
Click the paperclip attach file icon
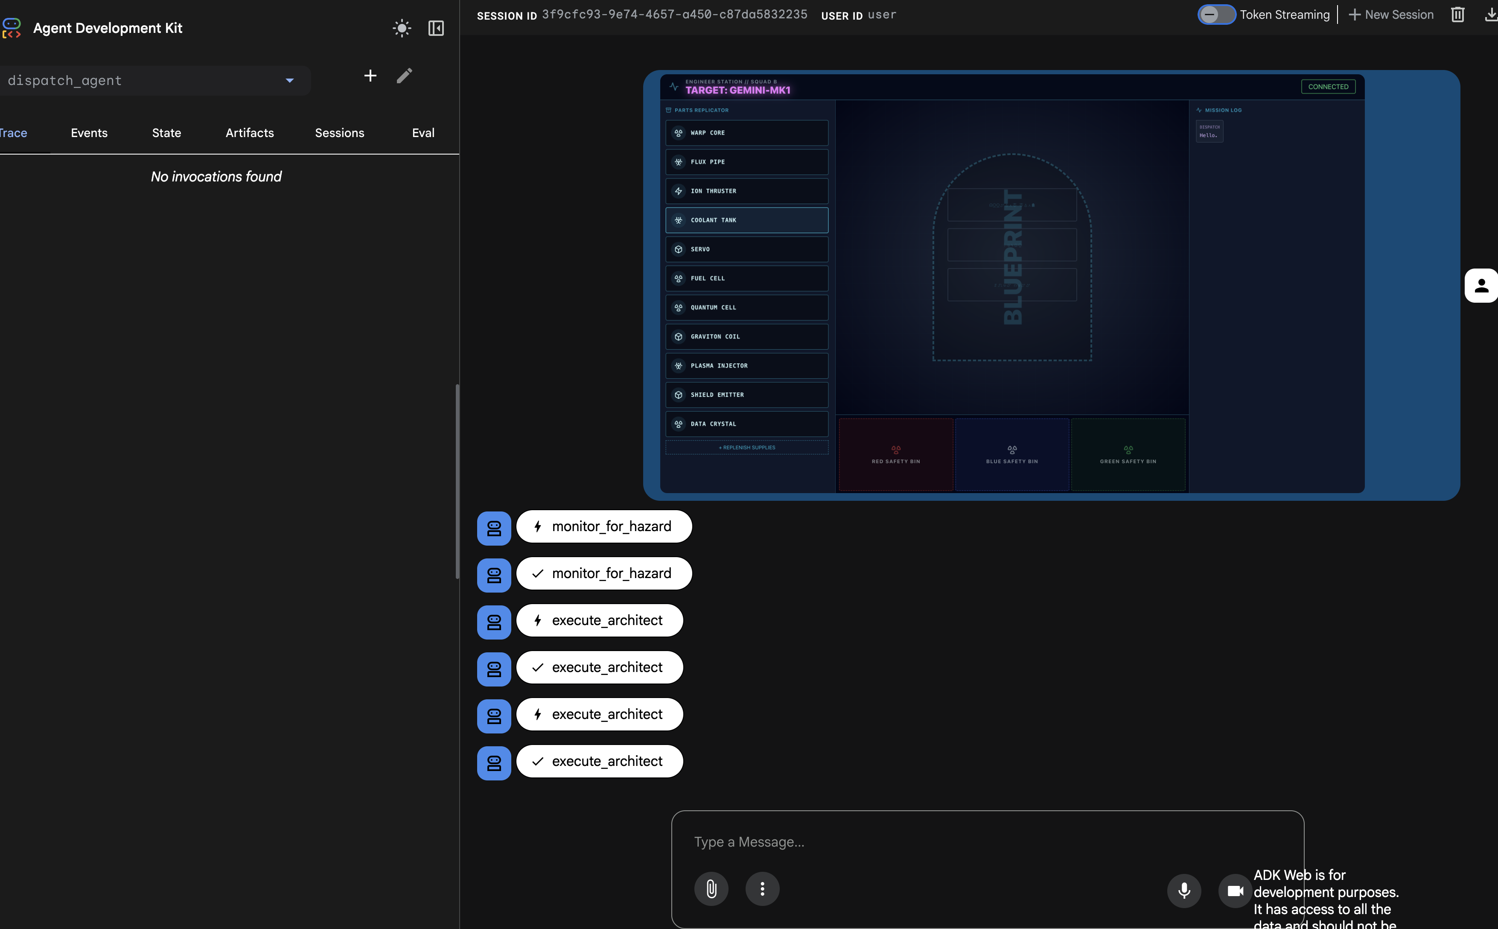pyautogui.click(x=711, y=888)
